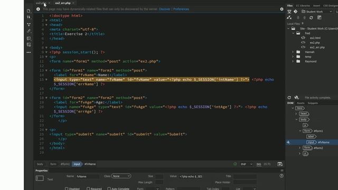Switch to the CC Libraries panel tab
This screenshot has width=338, height=190.
tap(303, 6)
